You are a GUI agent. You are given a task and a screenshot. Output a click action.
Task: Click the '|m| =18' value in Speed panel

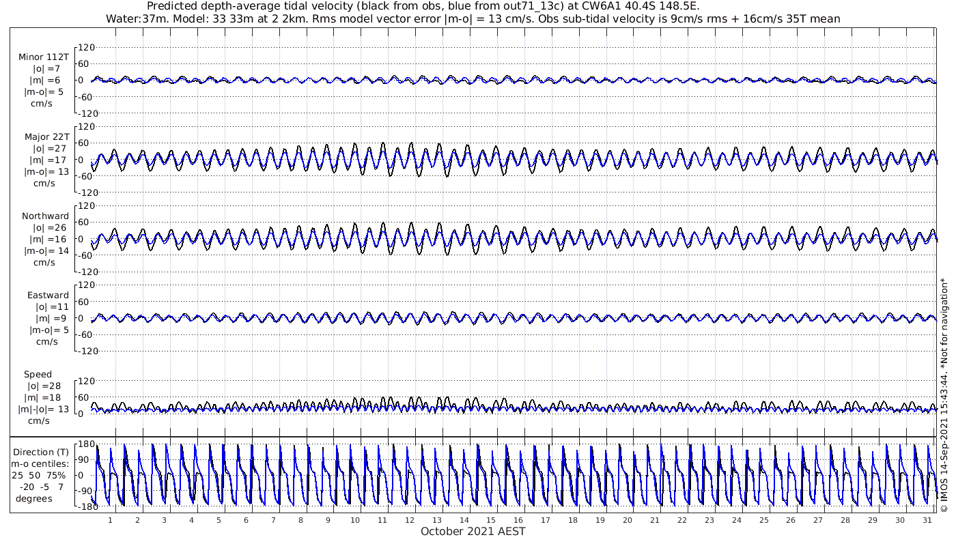click(x=43, y=397)
